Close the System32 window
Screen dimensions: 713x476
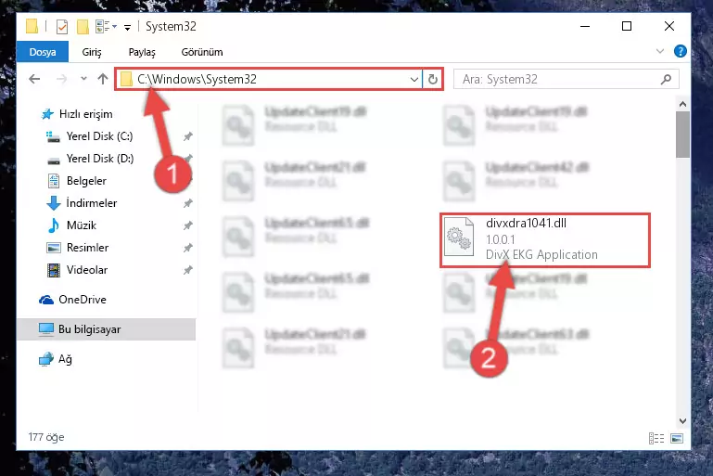(x=668, y=26)
